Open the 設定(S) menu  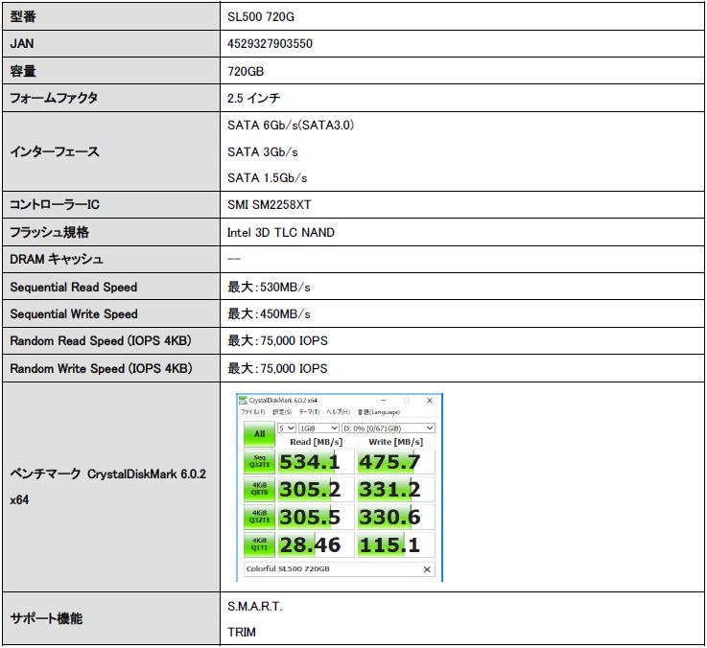(282, 412)
